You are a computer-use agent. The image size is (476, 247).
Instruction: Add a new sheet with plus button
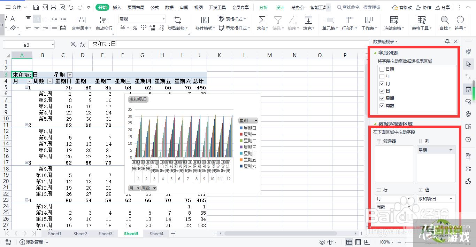[173, 233]
